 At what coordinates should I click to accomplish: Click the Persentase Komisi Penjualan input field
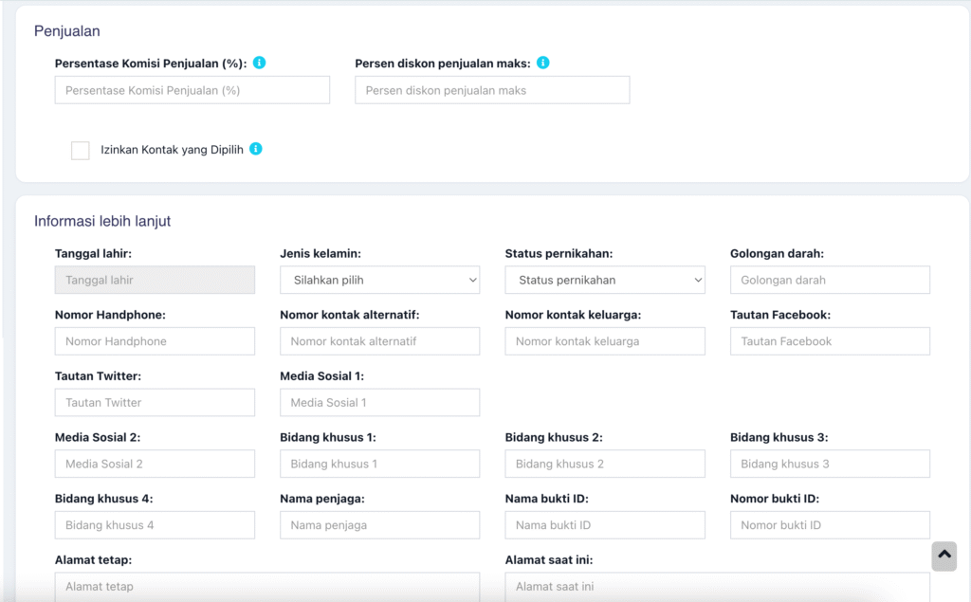[192, 90]
